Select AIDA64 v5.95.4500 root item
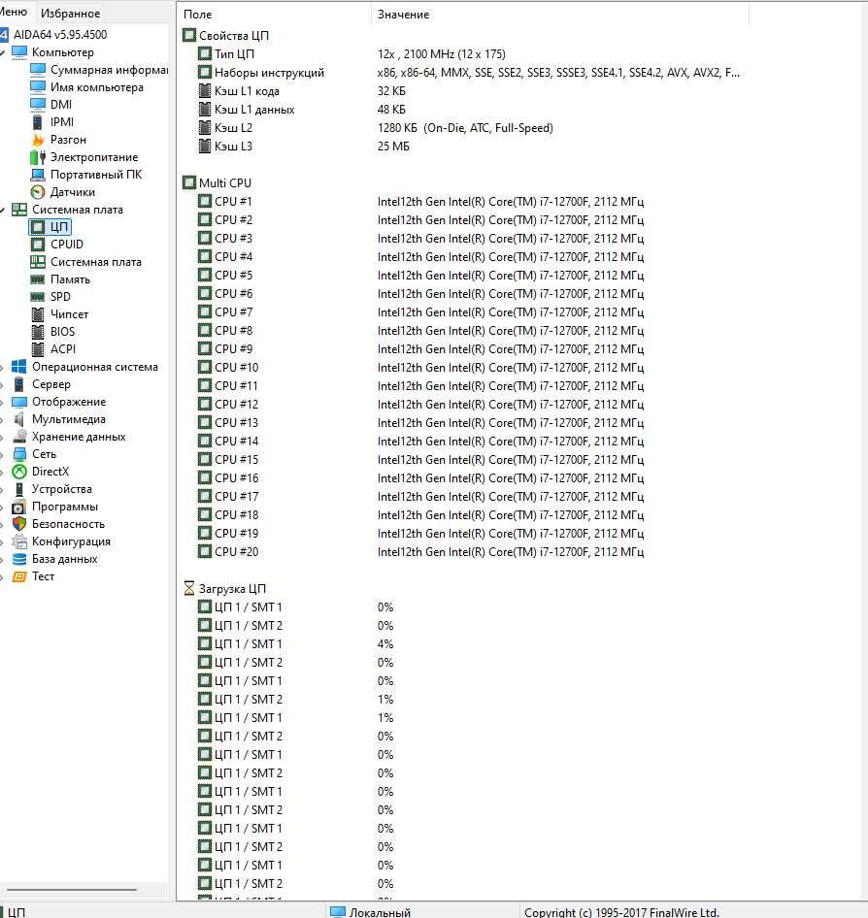868x918 pixels. point(60,35)
